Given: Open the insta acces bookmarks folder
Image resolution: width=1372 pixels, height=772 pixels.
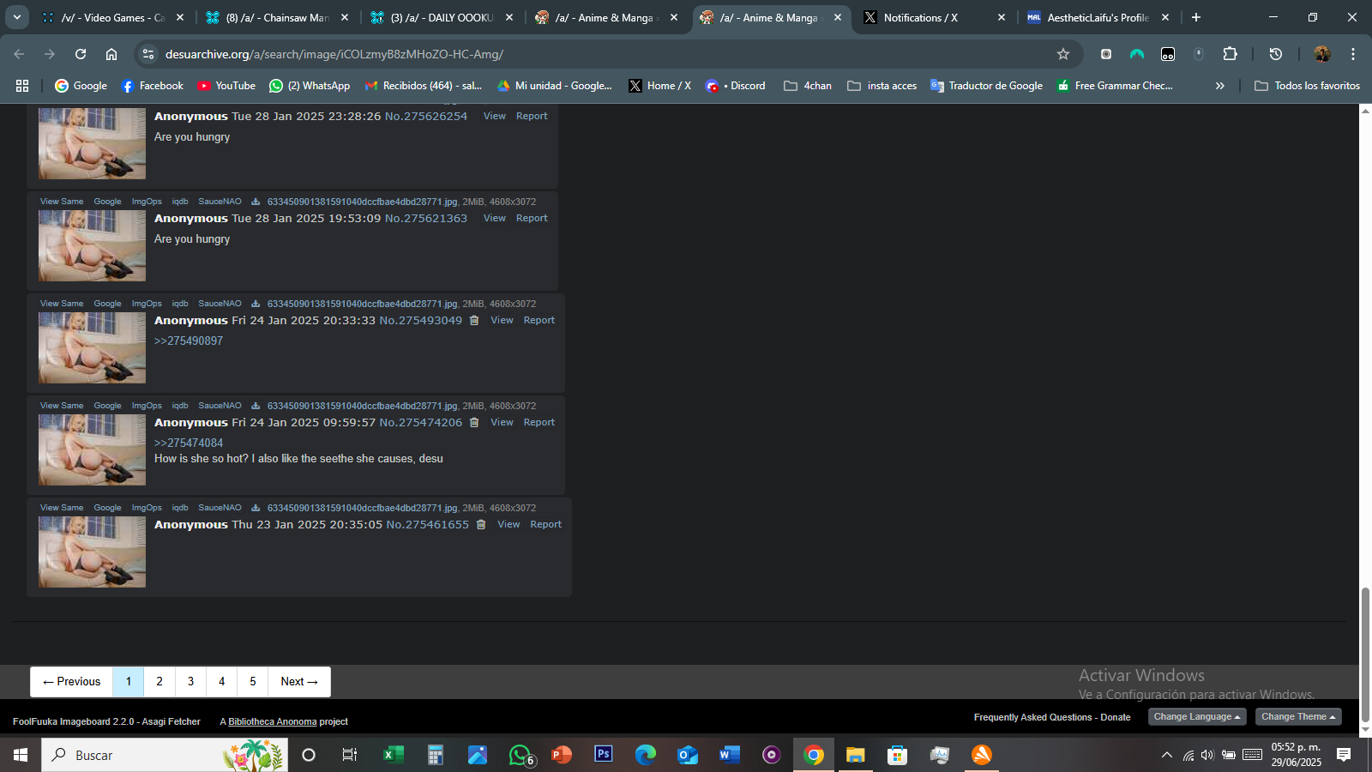Looking at the screenshot, I should pos(882,86).
